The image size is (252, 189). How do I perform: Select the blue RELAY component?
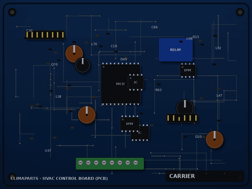(x=176, y=50)
